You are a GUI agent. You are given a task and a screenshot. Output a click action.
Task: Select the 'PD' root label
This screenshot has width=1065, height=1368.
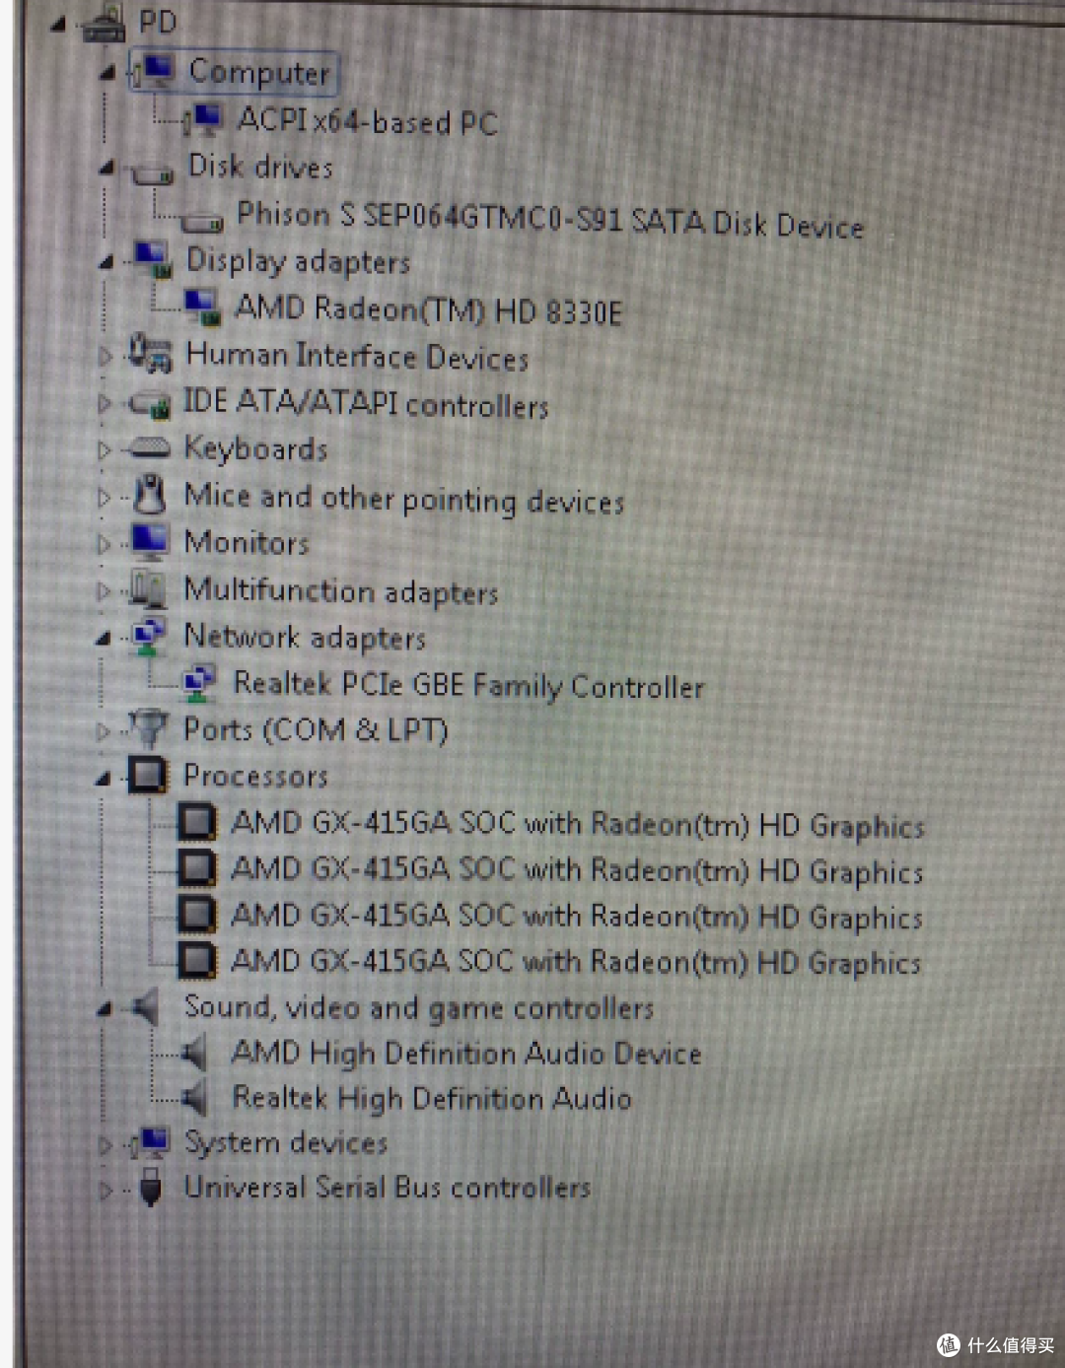pyautogui.click(x=157, y=22)
